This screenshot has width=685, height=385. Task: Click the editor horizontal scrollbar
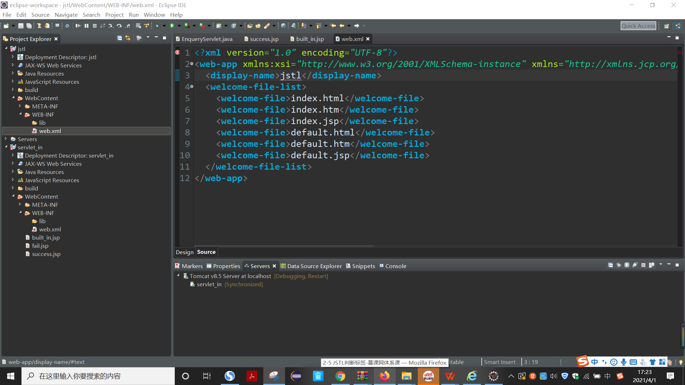[x=284, y=246]
